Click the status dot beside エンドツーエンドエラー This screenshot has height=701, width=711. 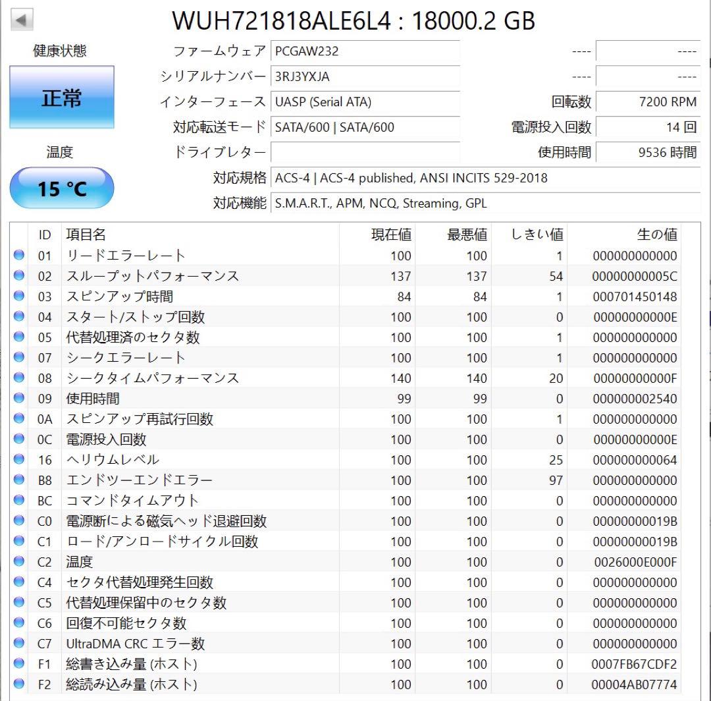pos(20,480)
